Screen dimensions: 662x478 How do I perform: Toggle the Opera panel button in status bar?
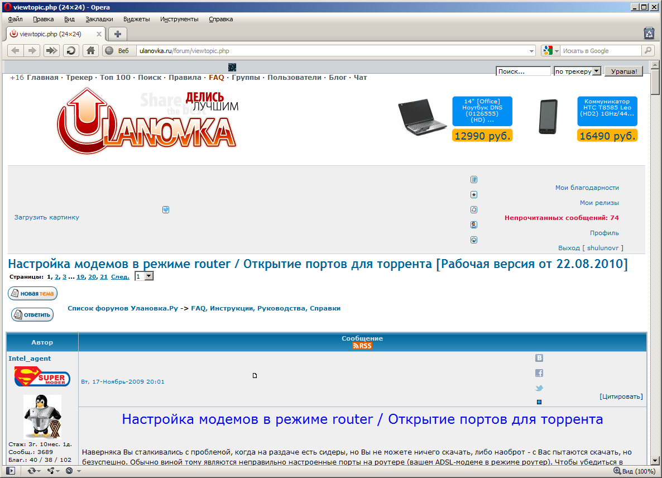pyautogui.click(x=11, y=470)
